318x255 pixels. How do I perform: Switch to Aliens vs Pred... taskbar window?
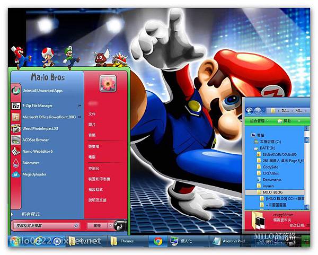click(x=231, y=241)
